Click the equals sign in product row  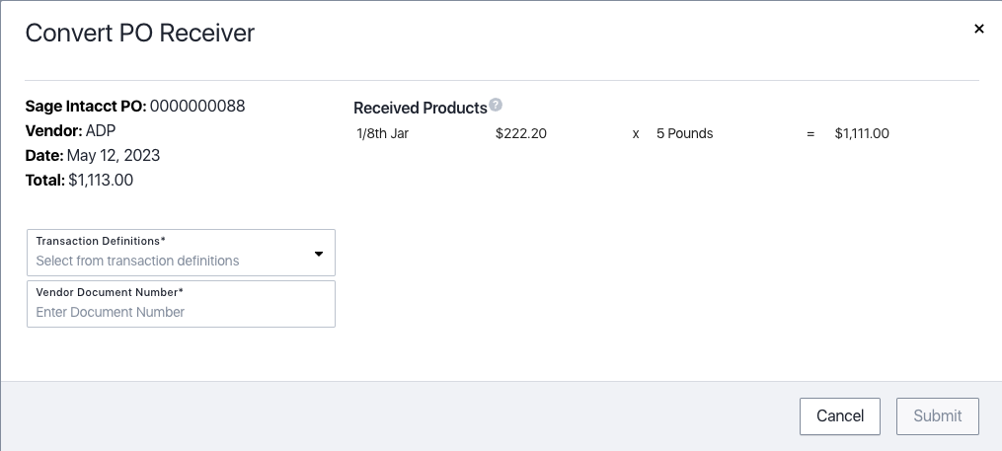tap(810, 134)
